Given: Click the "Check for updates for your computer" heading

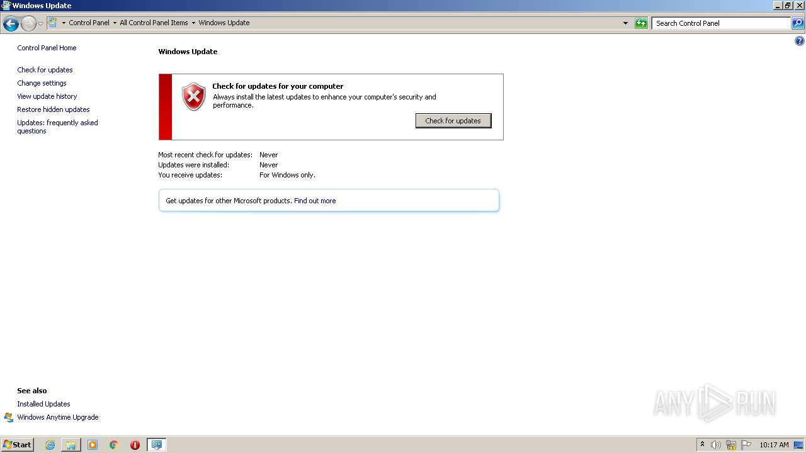Looking at the screenshot, I should tap(278, 86).
